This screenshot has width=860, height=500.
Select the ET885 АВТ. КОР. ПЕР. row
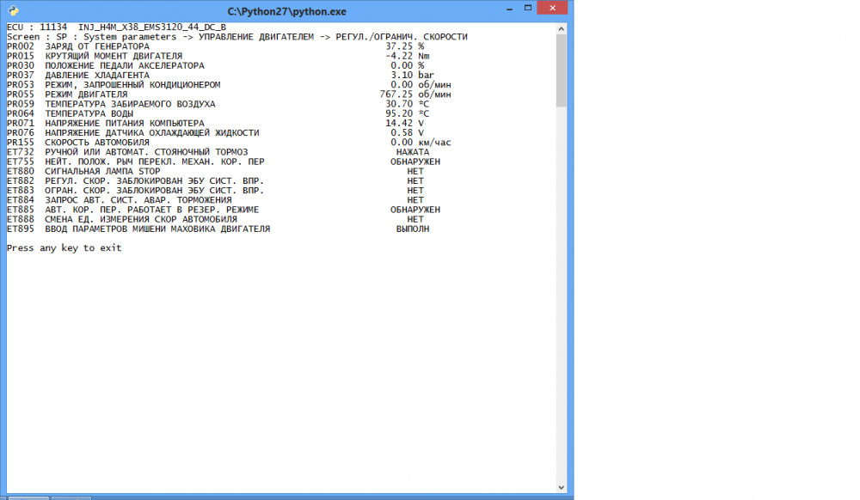(x=224, y=210)
